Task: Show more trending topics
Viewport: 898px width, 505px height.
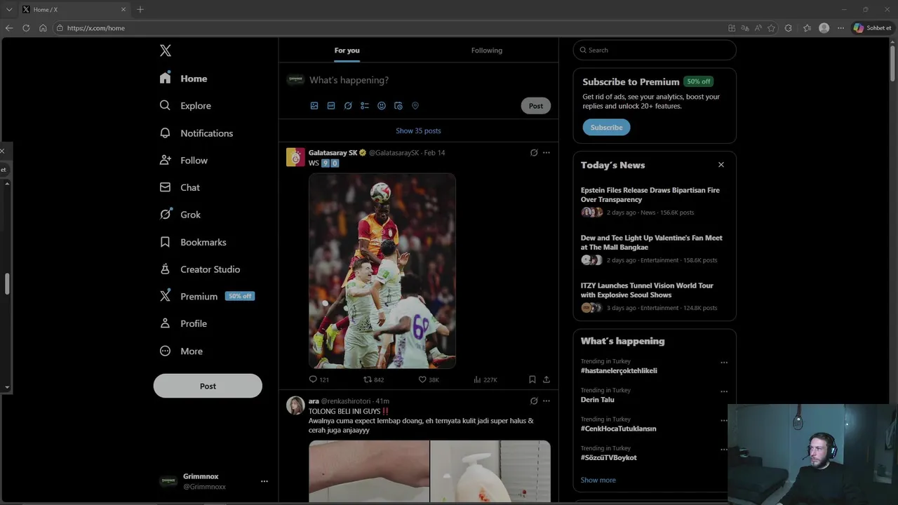Action: [x=598, y=480]
